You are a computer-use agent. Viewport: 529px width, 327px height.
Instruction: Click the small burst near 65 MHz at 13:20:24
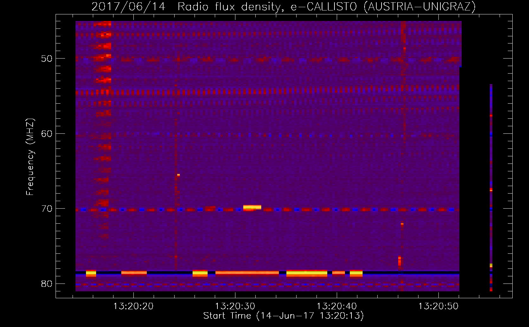pos(179,175)
